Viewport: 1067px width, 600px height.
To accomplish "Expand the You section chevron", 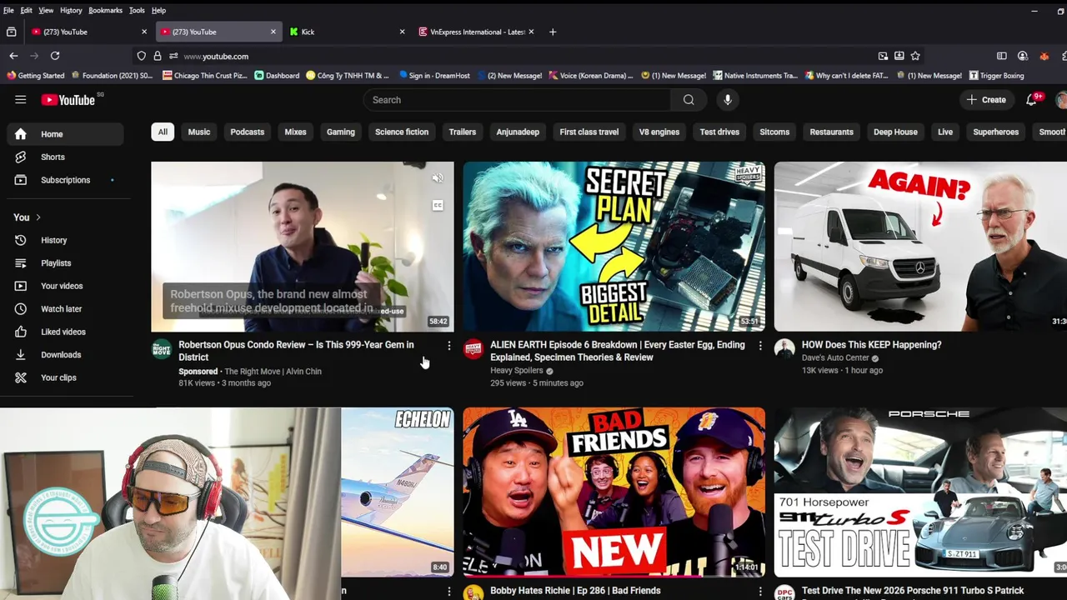I will coord(38,217).
